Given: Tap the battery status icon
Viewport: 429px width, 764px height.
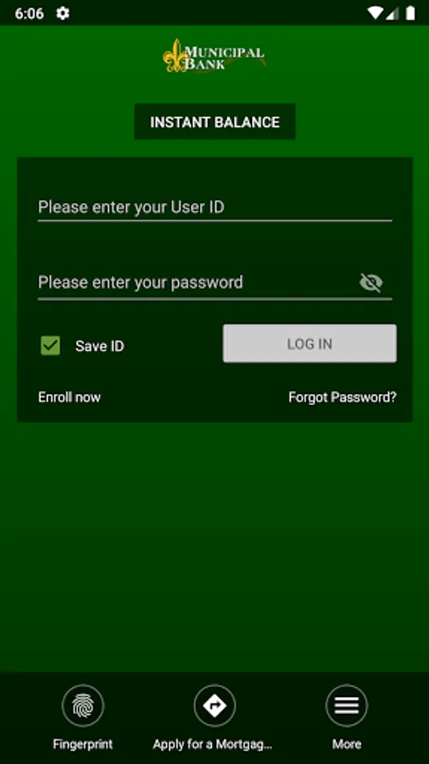Looking at the screenshot, I should [x=410, y=13].
